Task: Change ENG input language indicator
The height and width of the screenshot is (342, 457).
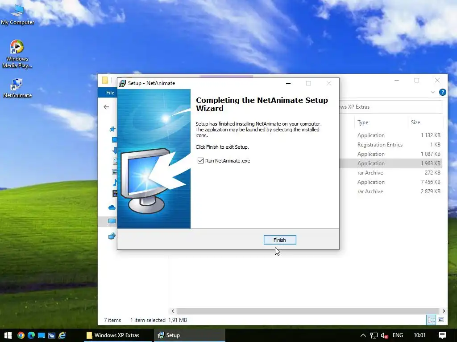Action: 398,335
